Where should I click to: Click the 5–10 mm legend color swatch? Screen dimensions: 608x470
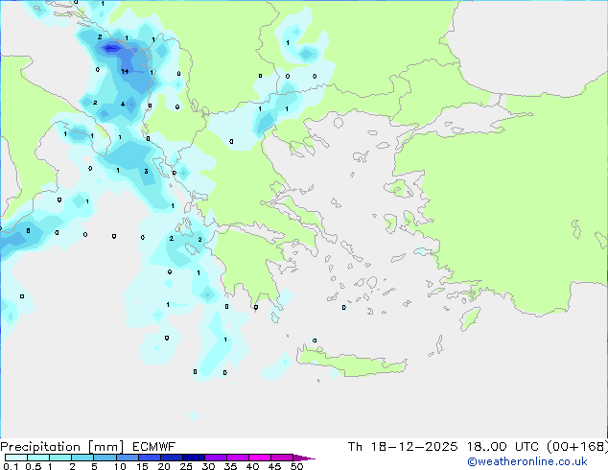[105, 458]
